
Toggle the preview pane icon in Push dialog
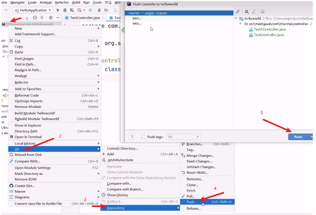262,12
